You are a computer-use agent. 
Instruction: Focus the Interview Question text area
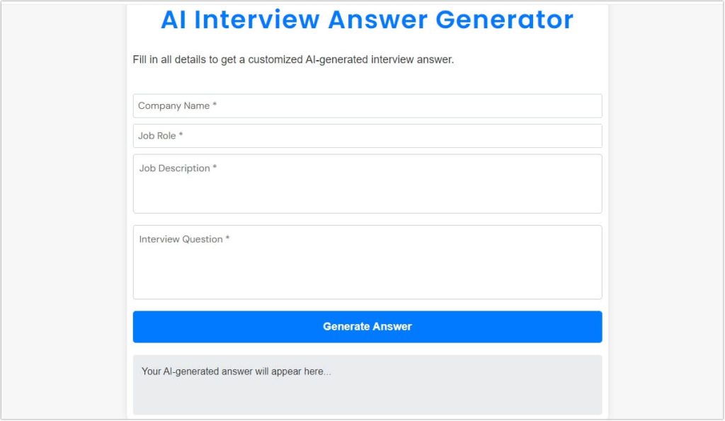367,262
